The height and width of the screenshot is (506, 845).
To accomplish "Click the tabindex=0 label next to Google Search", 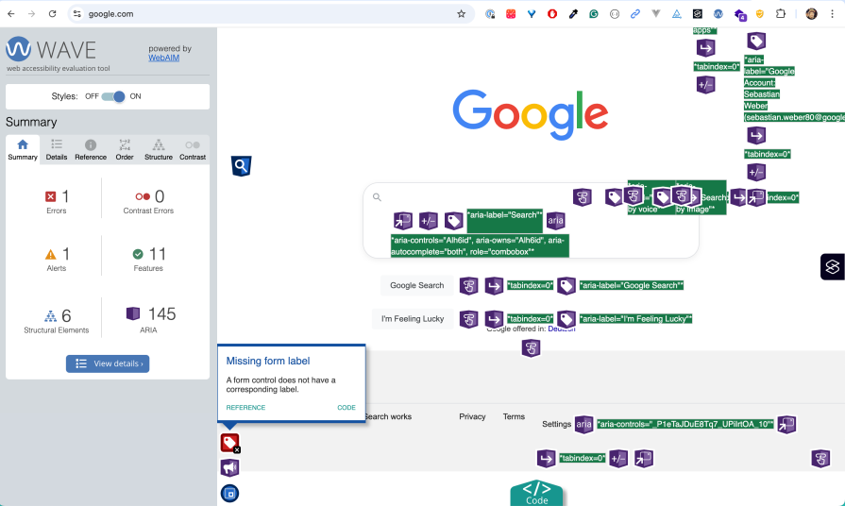I will coord(531,286).
